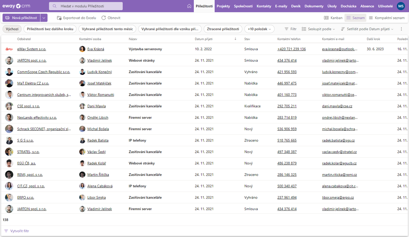Viewport: 409px width, 237px height.
Task: Open contact Martin Řitička
Action: click(x=98, y=175)
